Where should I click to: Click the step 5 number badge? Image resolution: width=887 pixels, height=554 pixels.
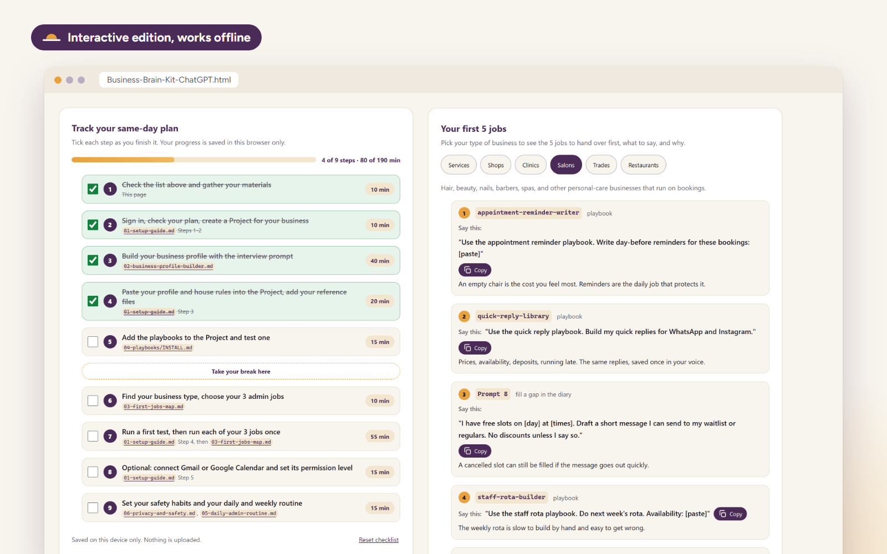pyautogui.click(x=110, y=342)
